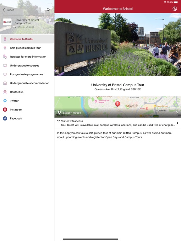This screenshot has width=181, height=241.
Task: Click the wifi icon beside Visitor wifi access
Action: click(x=58, y=121)
